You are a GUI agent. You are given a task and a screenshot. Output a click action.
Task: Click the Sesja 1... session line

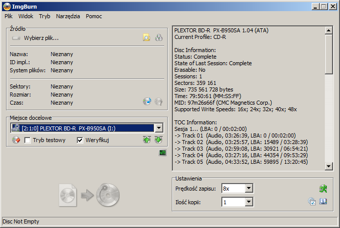tap(211, 129)
